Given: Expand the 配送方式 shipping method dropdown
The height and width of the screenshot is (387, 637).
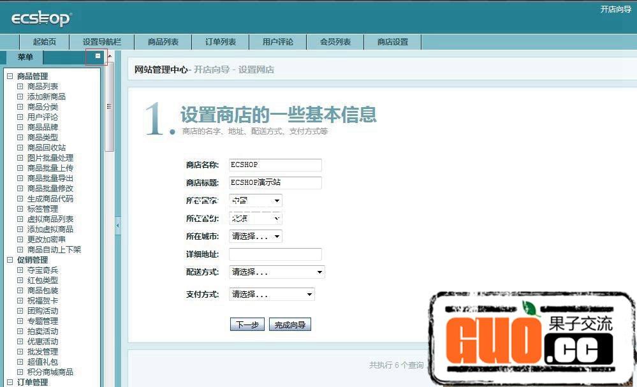Looking at the screenshot, I should point(277,272).
